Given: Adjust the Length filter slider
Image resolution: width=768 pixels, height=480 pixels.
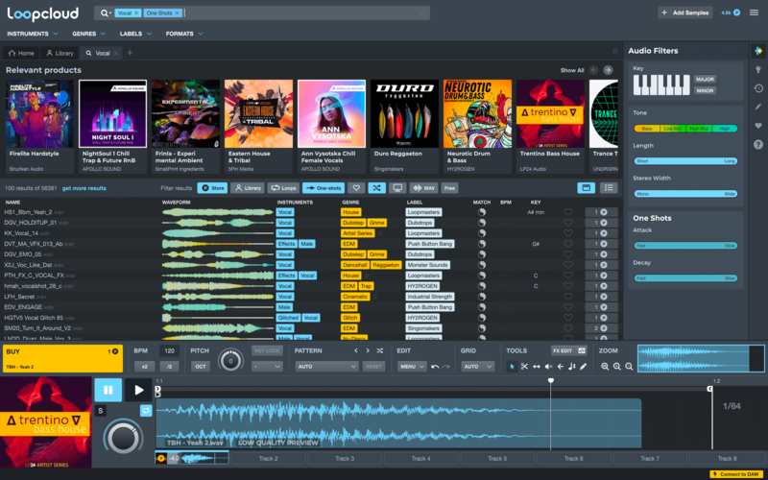Looking at the screenshot, I should (x=685, y=161).
